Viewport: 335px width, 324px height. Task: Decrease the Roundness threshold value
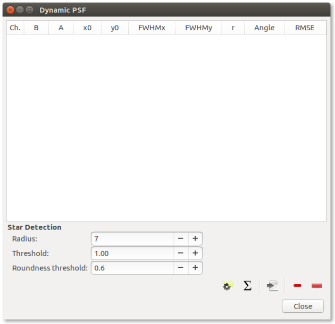tap(181, 268)
